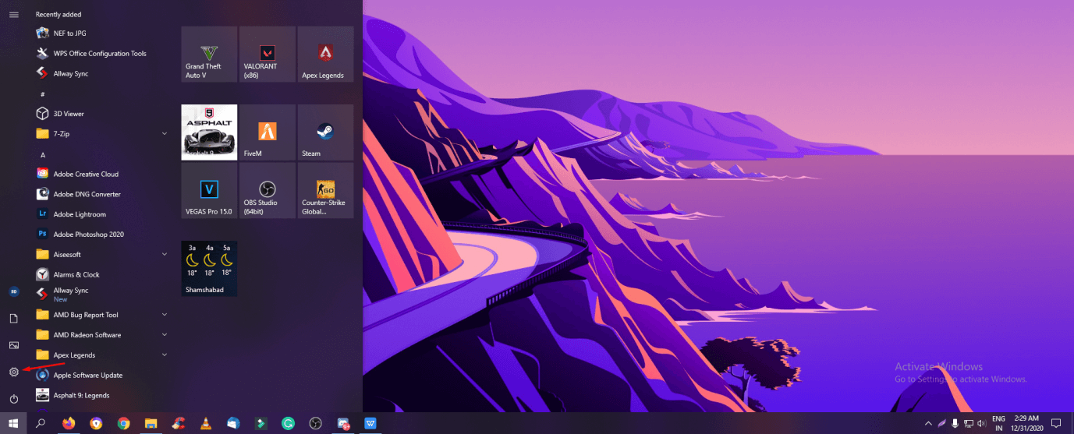This screenshot has width=1074, height=434.
Task: Open the FiveM tile
Action: [x=268, y=132]
